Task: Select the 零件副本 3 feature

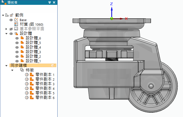Action: click(45, 84)
